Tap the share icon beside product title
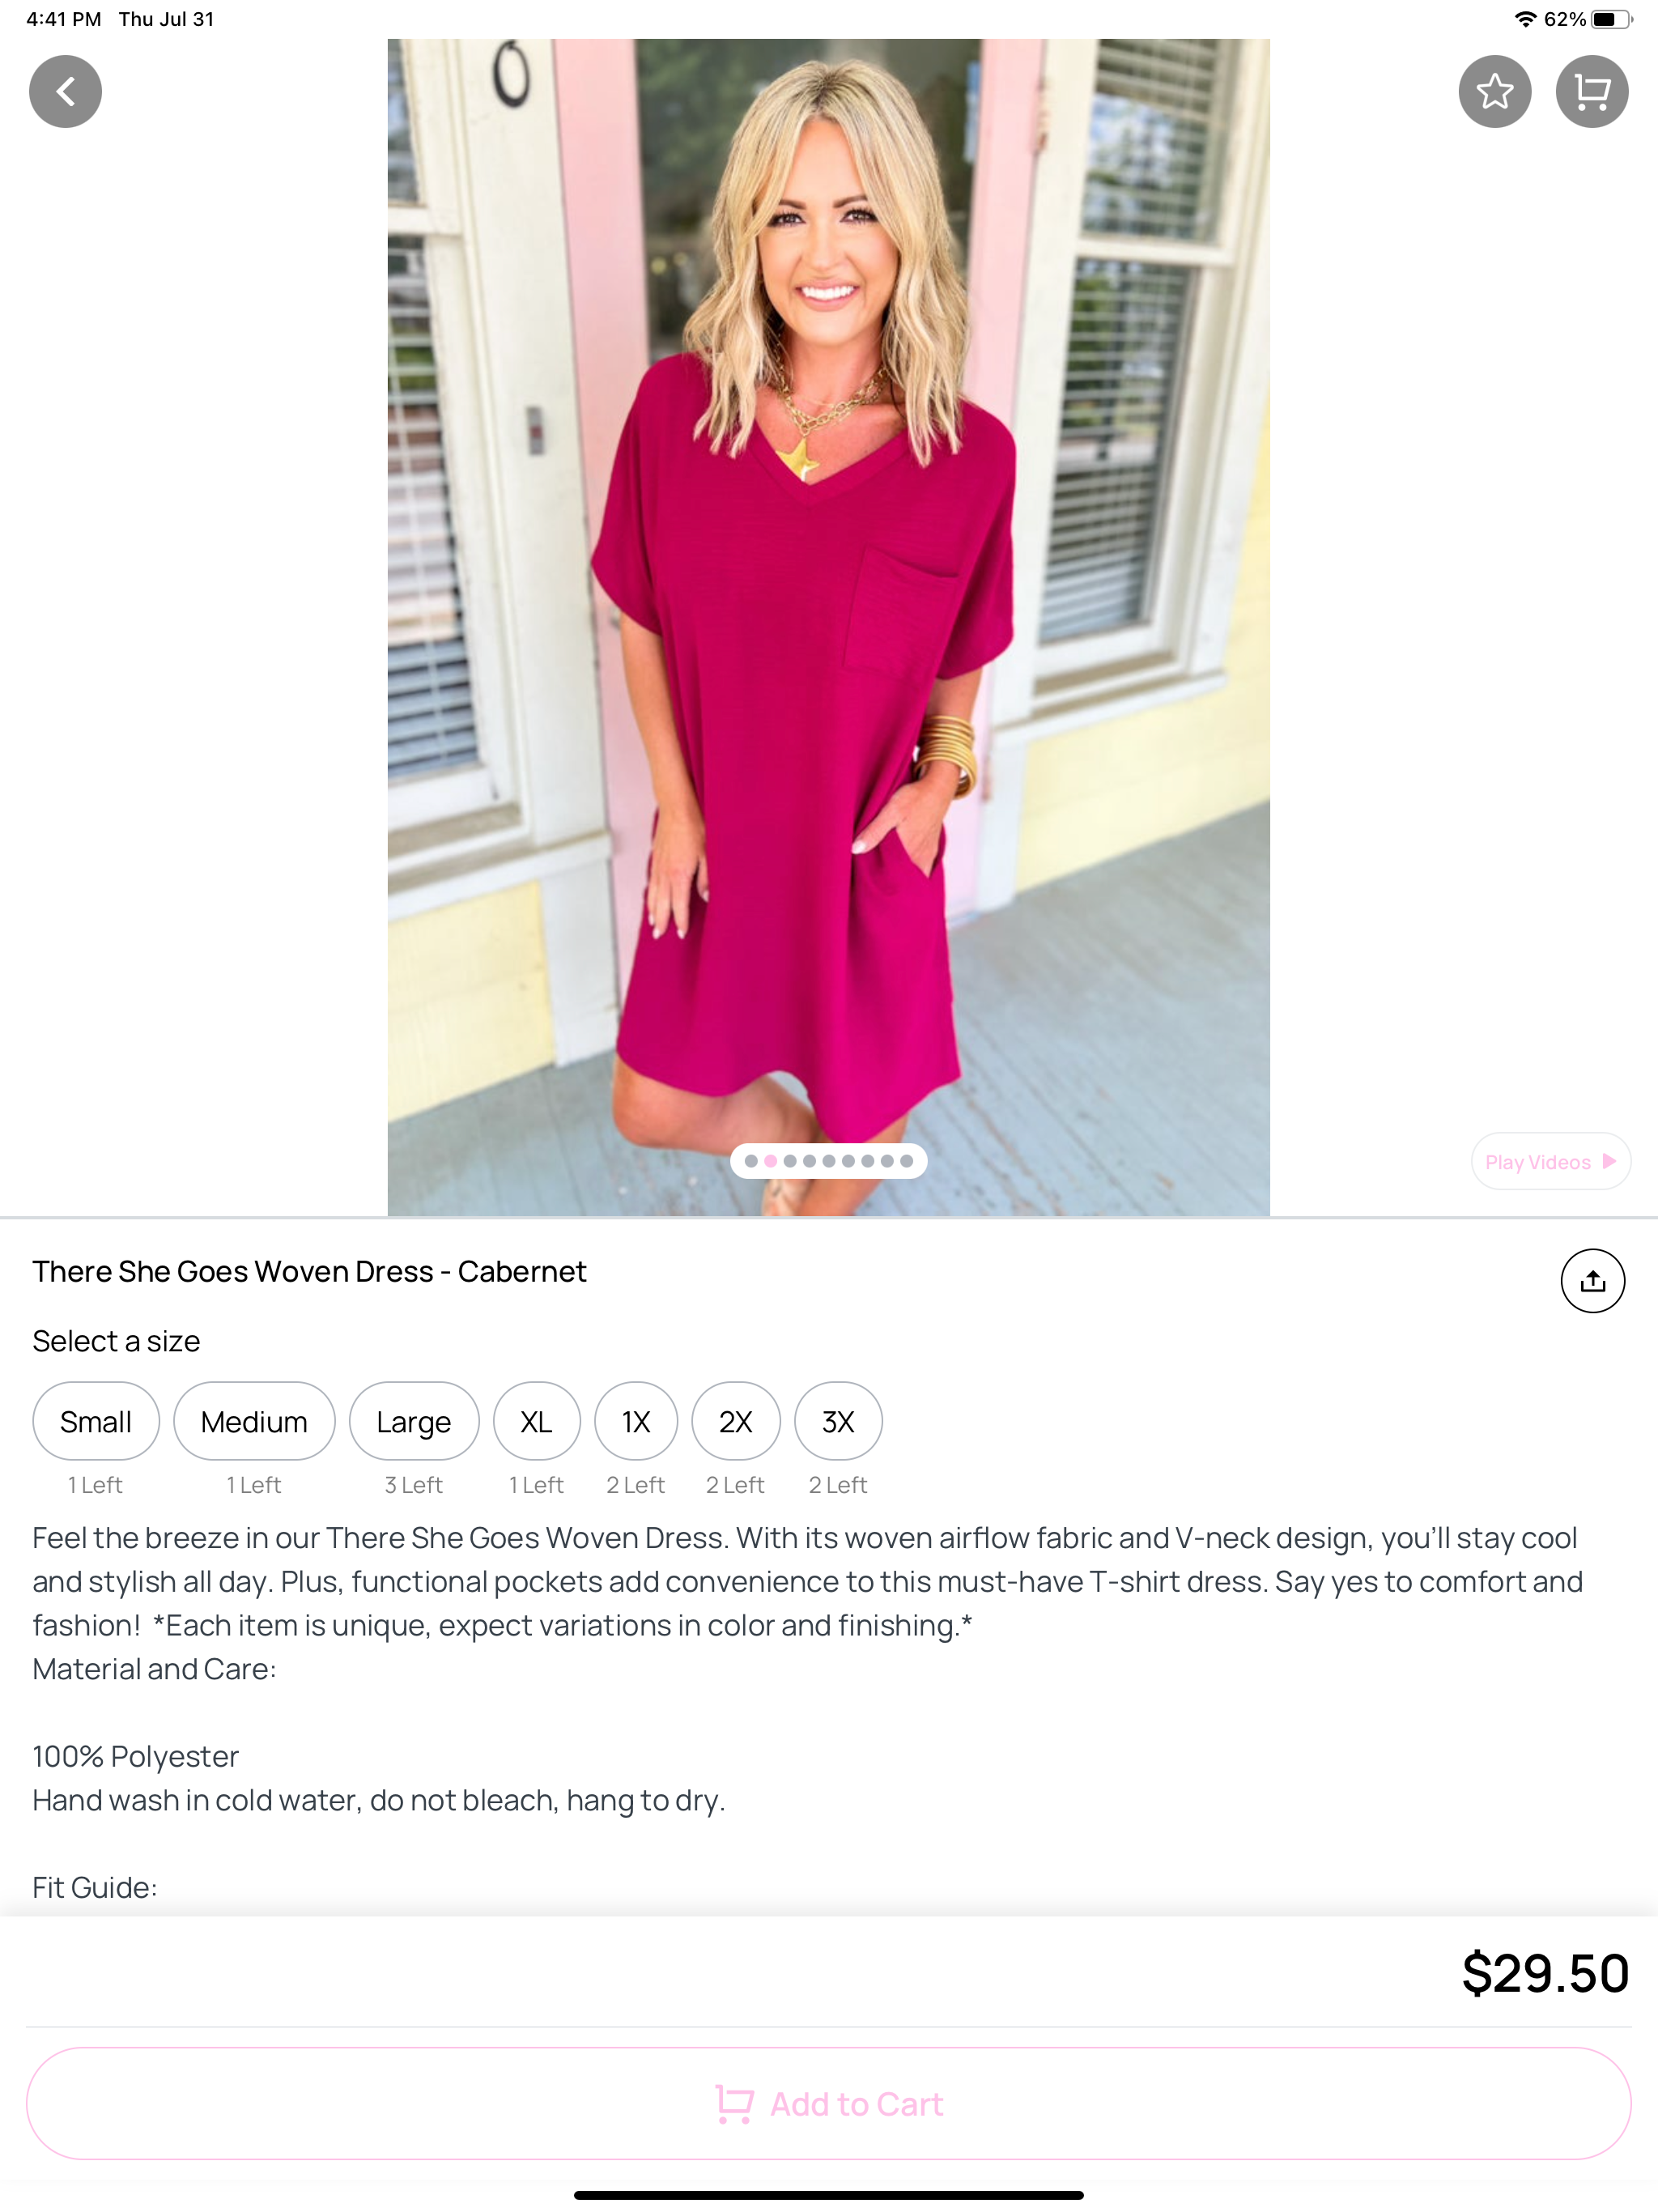Screen dimensions: 1658x2212 1592,1280
